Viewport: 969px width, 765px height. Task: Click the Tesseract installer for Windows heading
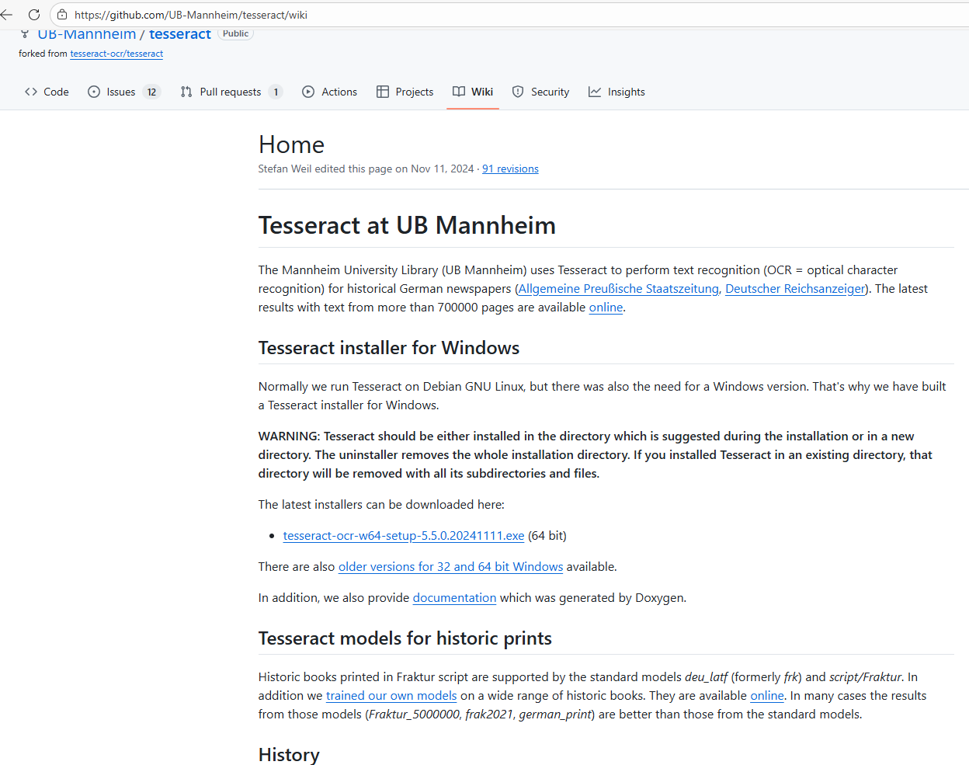tap(389, 348)
